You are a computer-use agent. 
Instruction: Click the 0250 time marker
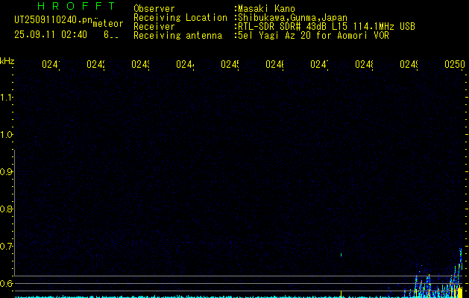[455, 64]
